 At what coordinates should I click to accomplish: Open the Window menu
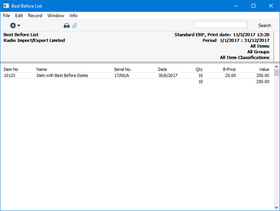56,16
